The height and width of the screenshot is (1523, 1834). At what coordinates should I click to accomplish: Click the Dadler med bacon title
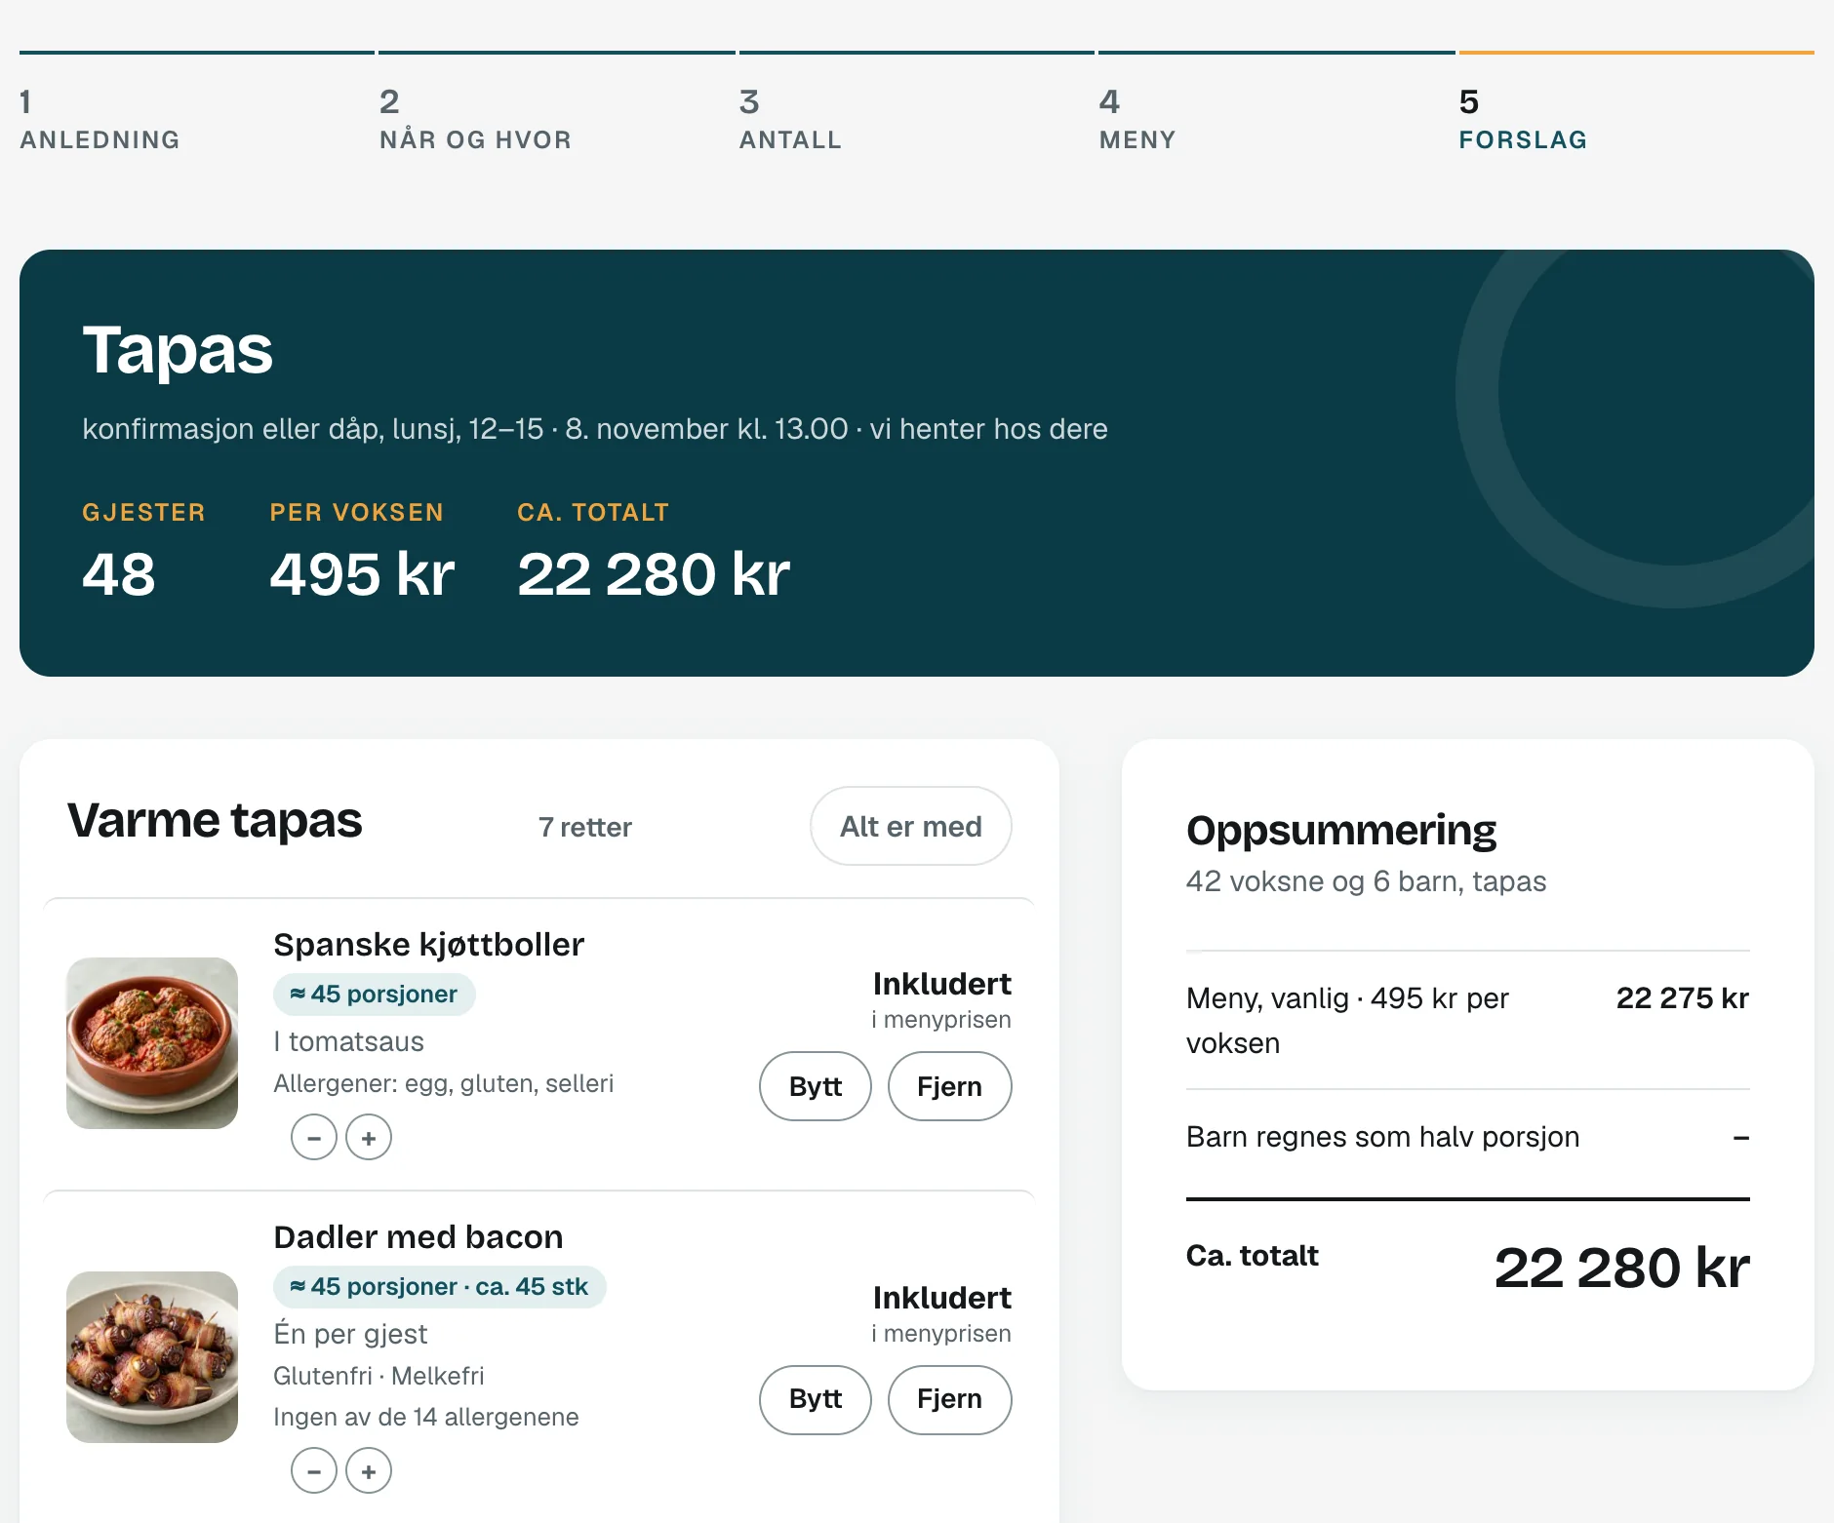point(418,1236)
